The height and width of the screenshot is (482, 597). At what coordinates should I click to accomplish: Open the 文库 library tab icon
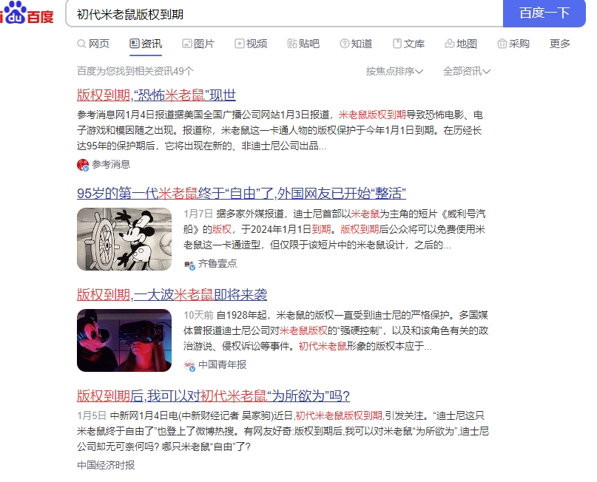coord(397,44)
